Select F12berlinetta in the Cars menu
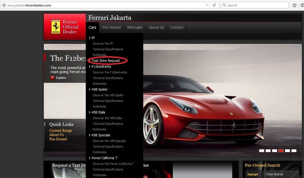 click(x=101, y=67)
